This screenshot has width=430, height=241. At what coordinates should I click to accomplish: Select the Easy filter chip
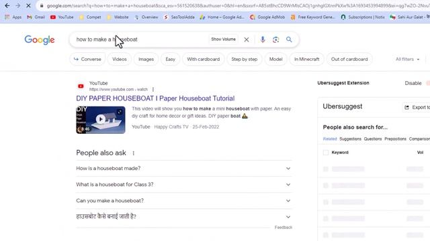click(170, 60)
